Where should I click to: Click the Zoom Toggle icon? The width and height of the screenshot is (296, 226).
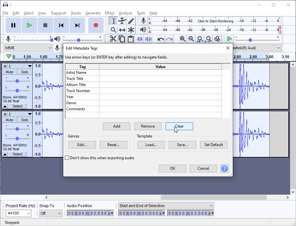click(217, 39)
